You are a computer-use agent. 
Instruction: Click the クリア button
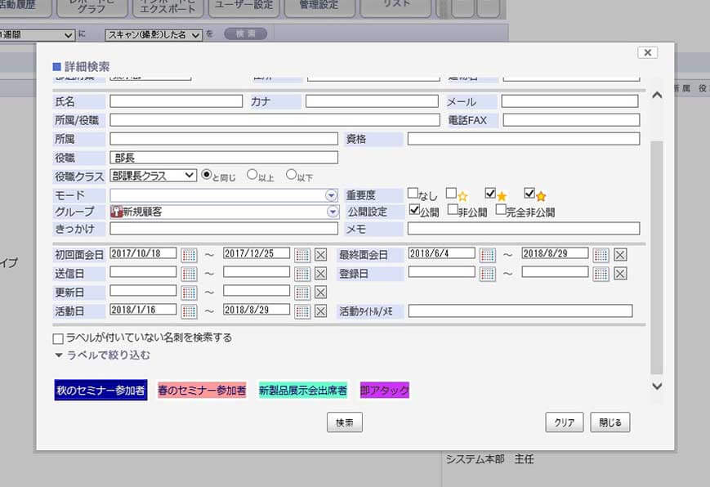coord(565,422)
